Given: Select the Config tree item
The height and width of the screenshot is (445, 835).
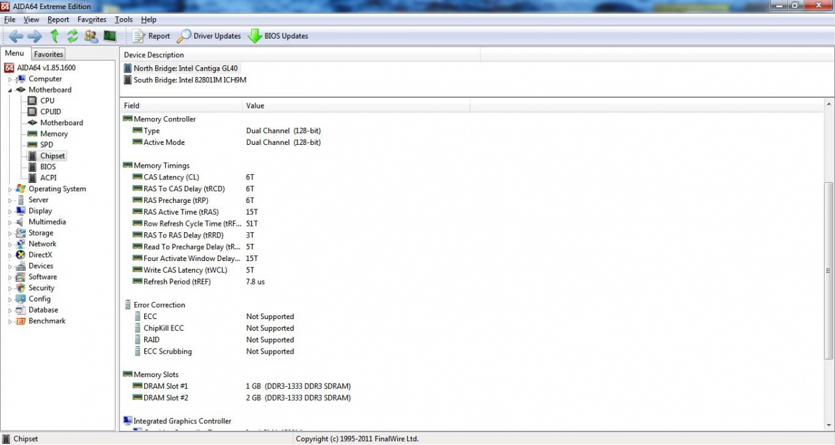Looking at the screenshot, I should pyautogui.click(x=40, y=299).
